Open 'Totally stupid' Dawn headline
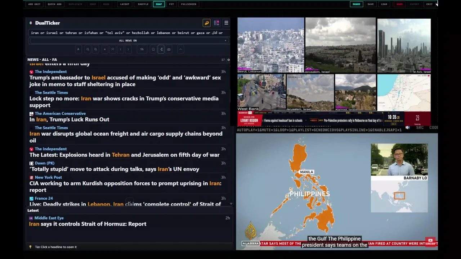This screenshot has height=259, width=461. [114, 169]
